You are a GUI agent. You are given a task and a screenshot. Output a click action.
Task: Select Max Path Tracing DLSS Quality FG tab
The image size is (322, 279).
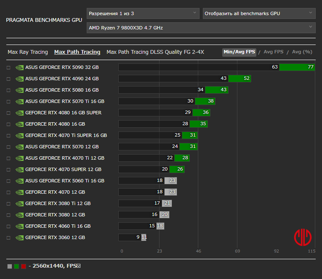coord(155,52)
